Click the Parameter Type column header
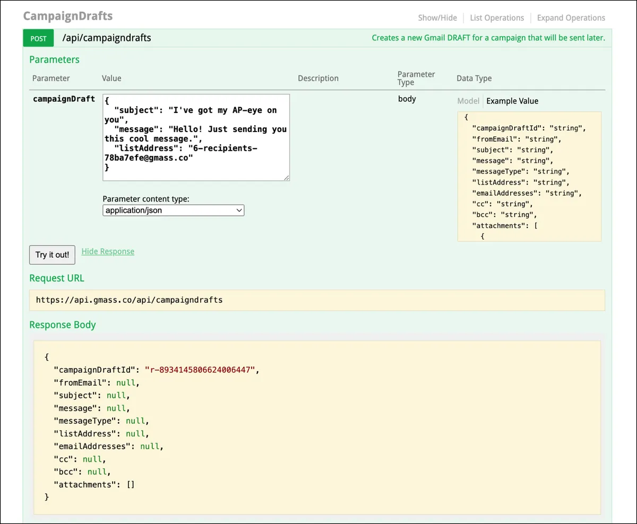Viewport: 637px width, 524px height. (x=416, y=78)
